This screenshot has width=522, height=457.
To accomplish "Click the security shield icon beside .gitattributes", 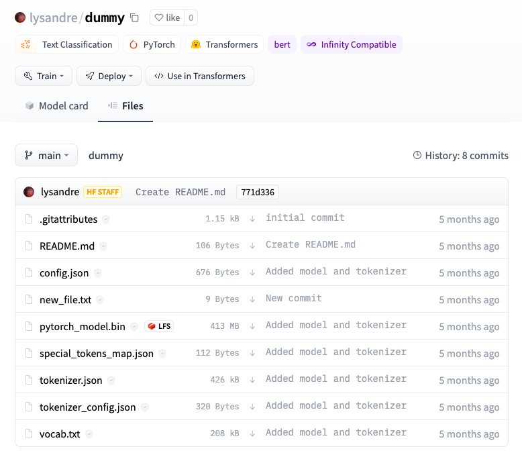I will point(106,219).
